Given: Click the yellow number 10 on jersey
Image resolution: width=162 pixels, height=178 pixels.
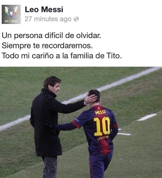Looking at the screenshot, I should (102, 126).
